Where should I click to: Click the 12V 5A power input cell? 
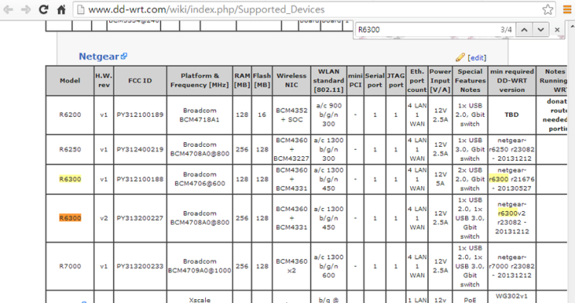[x=440, y=179]
